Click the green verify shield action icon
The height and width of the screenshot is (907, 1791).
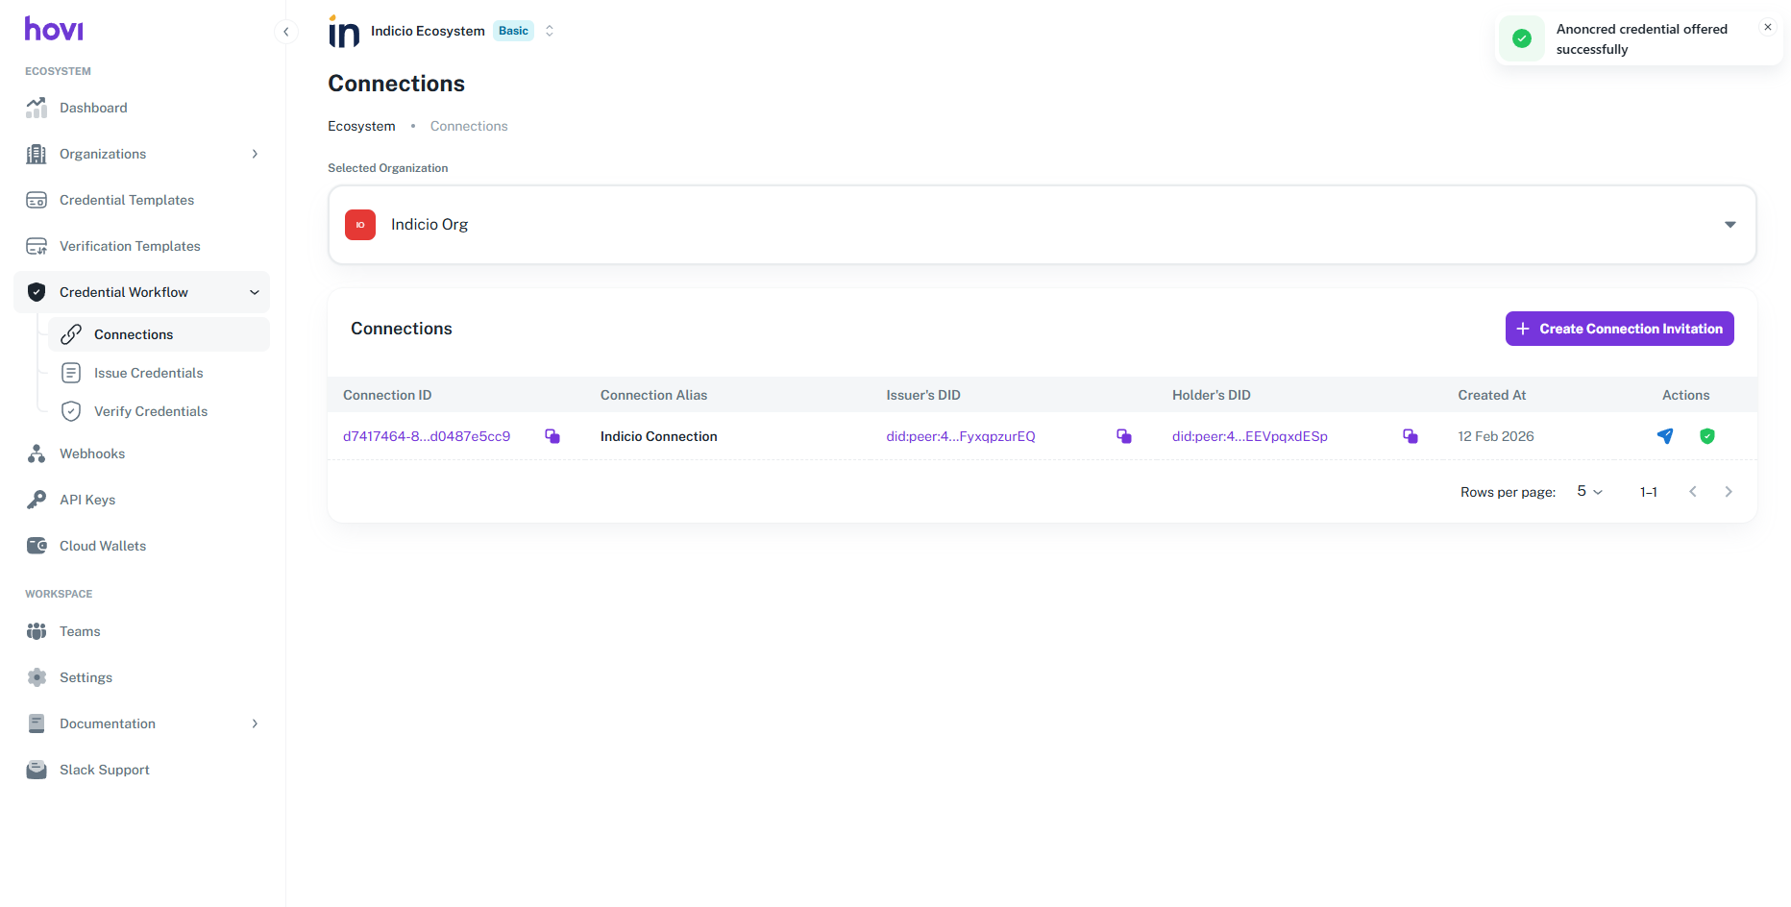pos(1707,436)
